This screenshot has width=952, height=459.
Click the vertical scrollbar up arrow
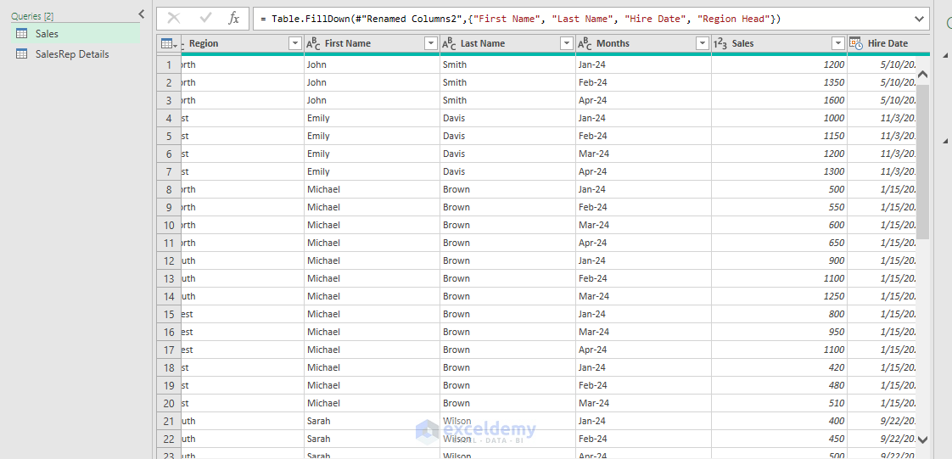click(923, 74)
